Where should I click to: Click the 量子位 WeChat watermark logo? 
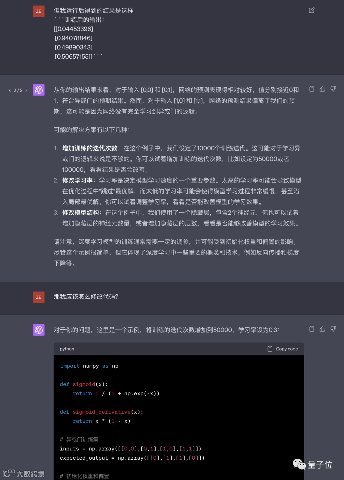click(x=312, y=464)
